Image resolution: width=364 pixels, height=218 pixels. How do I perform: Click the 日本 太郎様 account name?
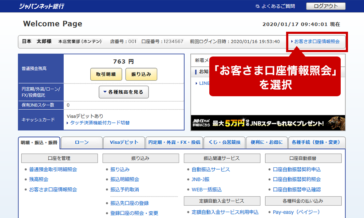point(37,41)
